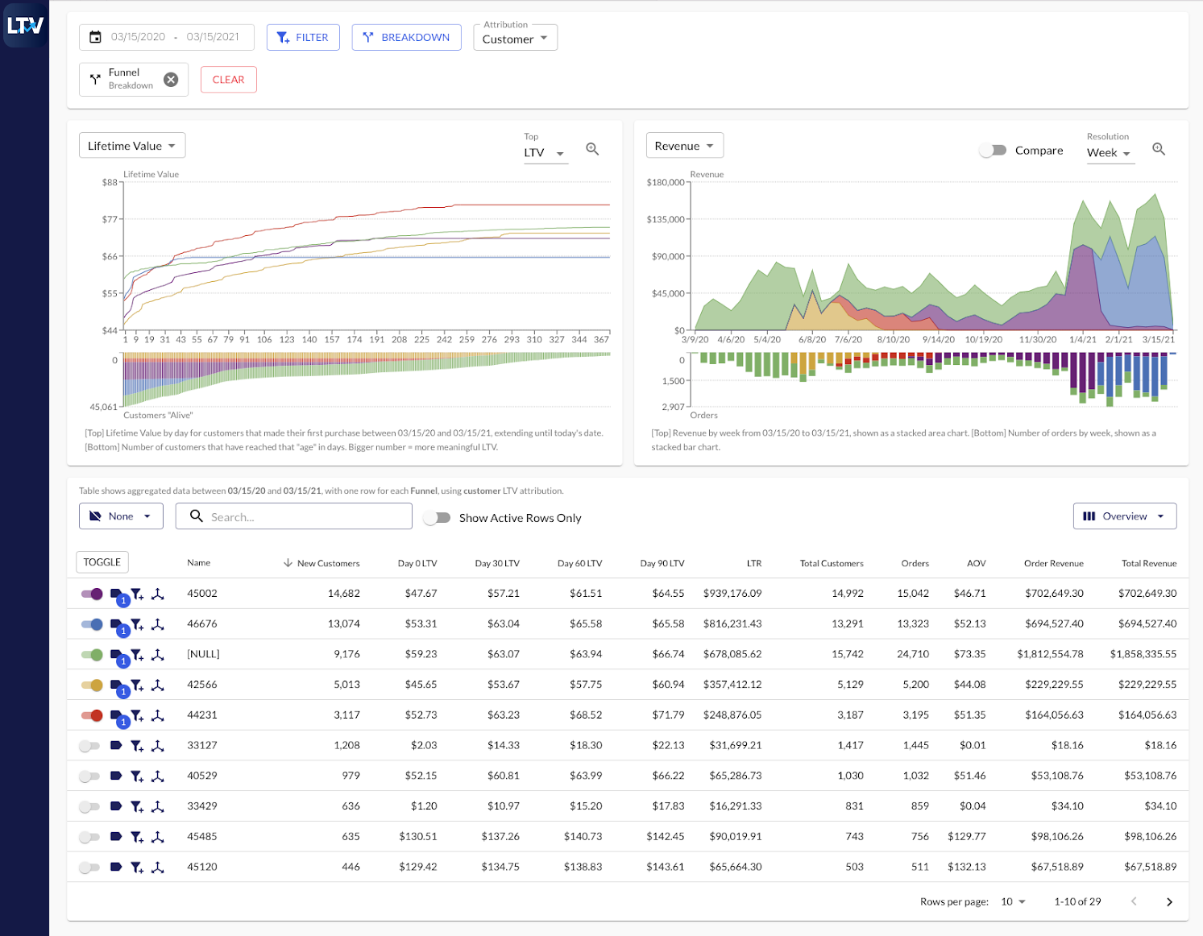
Task: Click add-filter icon for row 45002
Action: [x=137, y=594]
